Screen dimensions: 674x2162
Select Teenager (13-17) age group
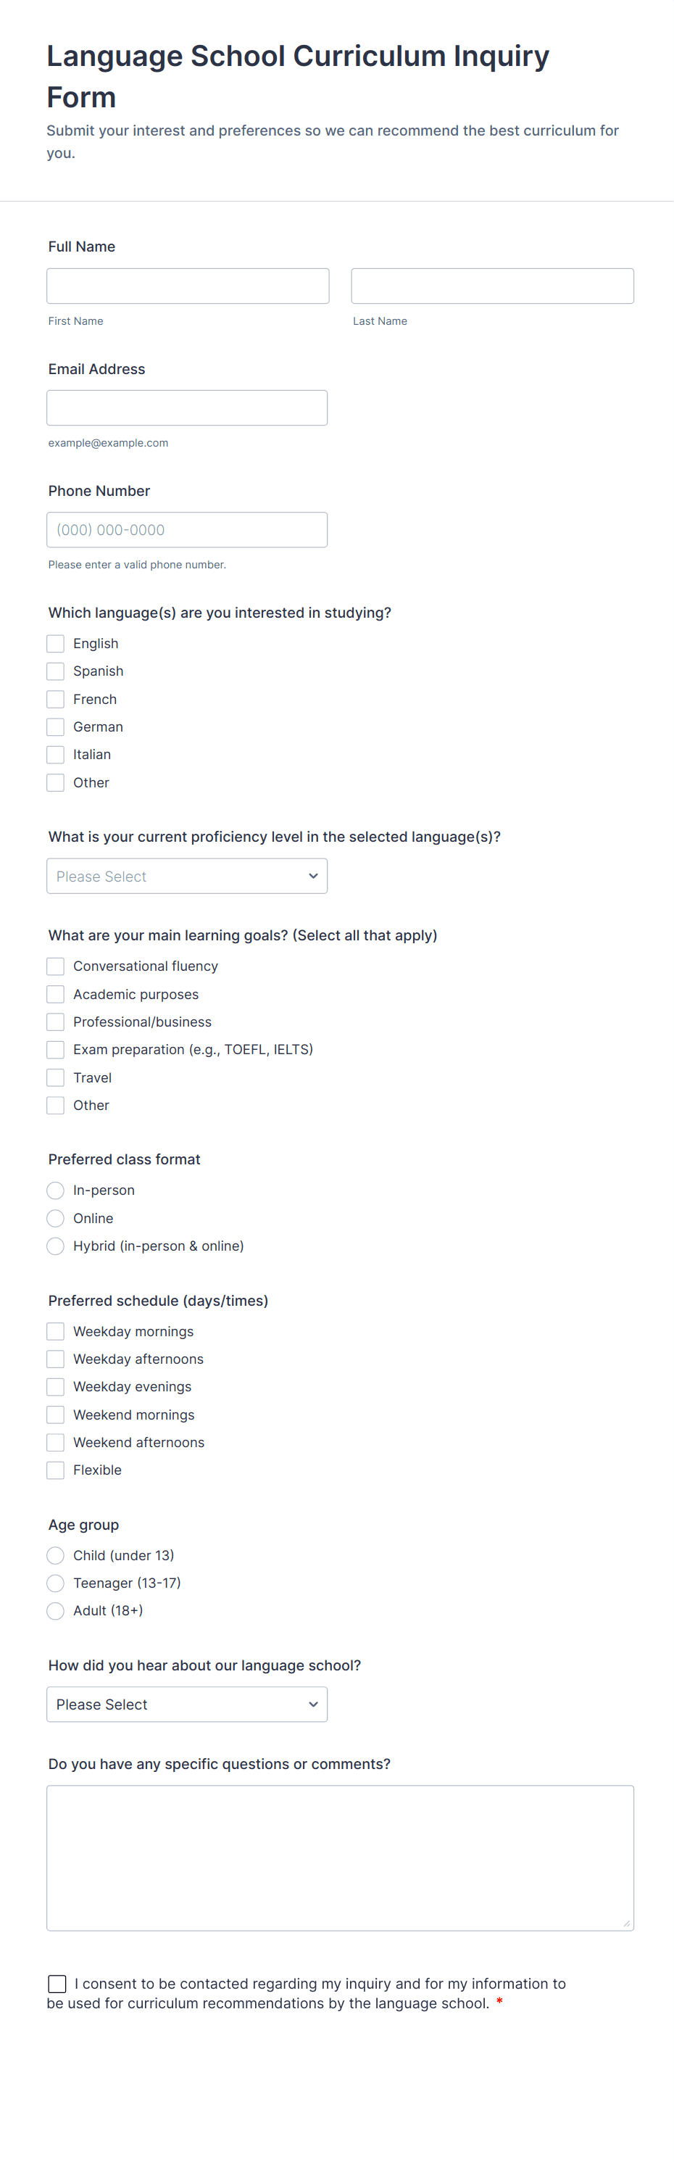pyautogui.click(x=55, y=1583)
